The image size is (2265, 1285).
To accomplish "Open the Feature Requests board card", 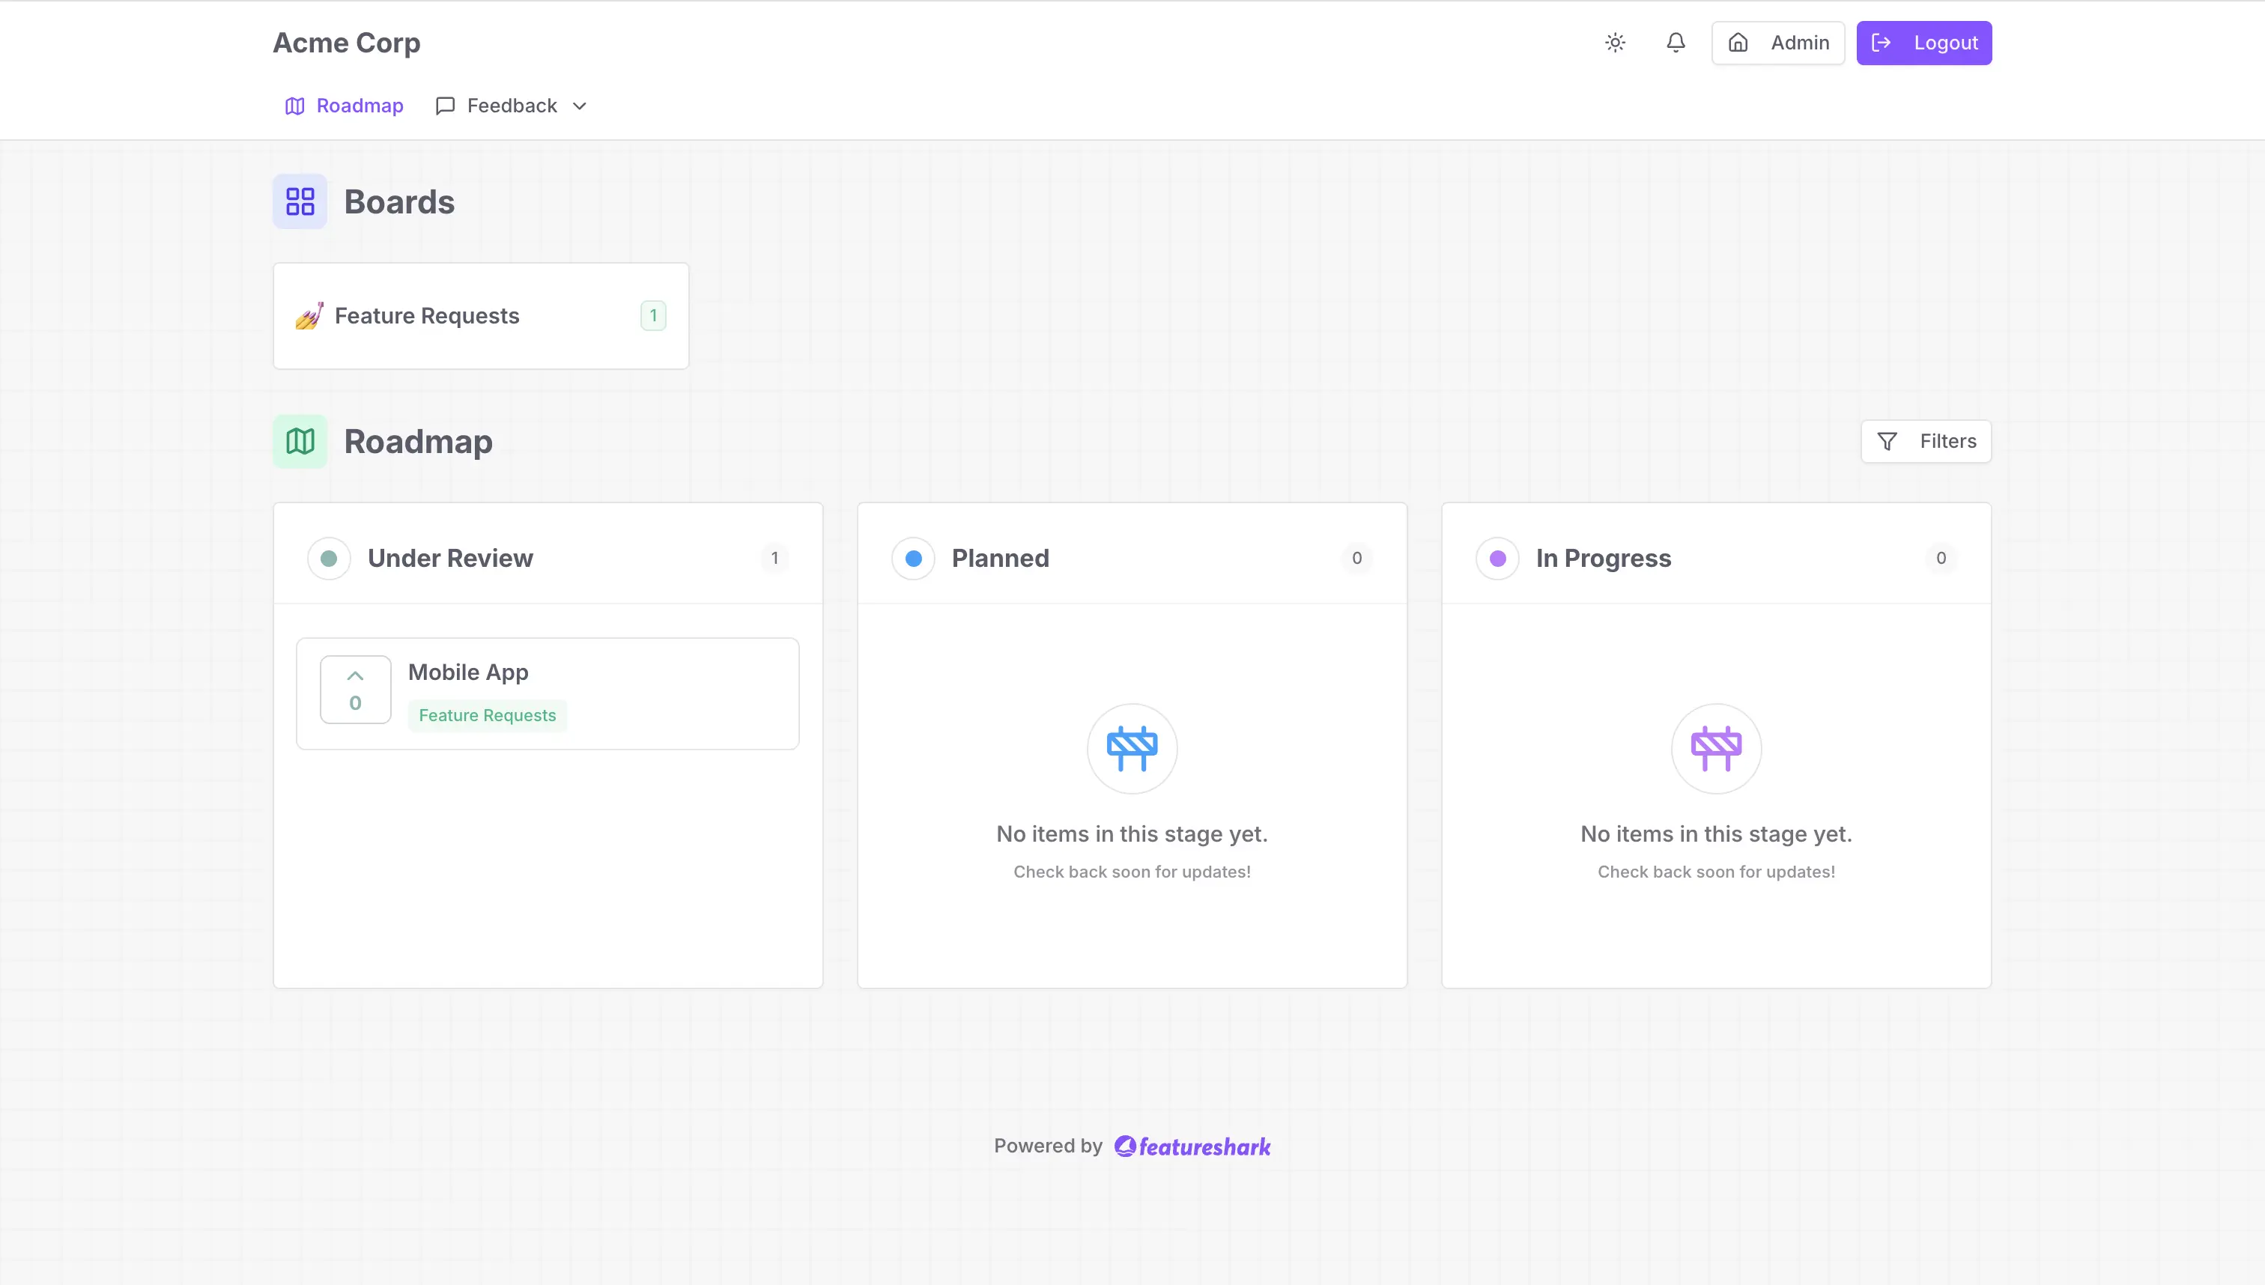I will [x=481, y=315].
